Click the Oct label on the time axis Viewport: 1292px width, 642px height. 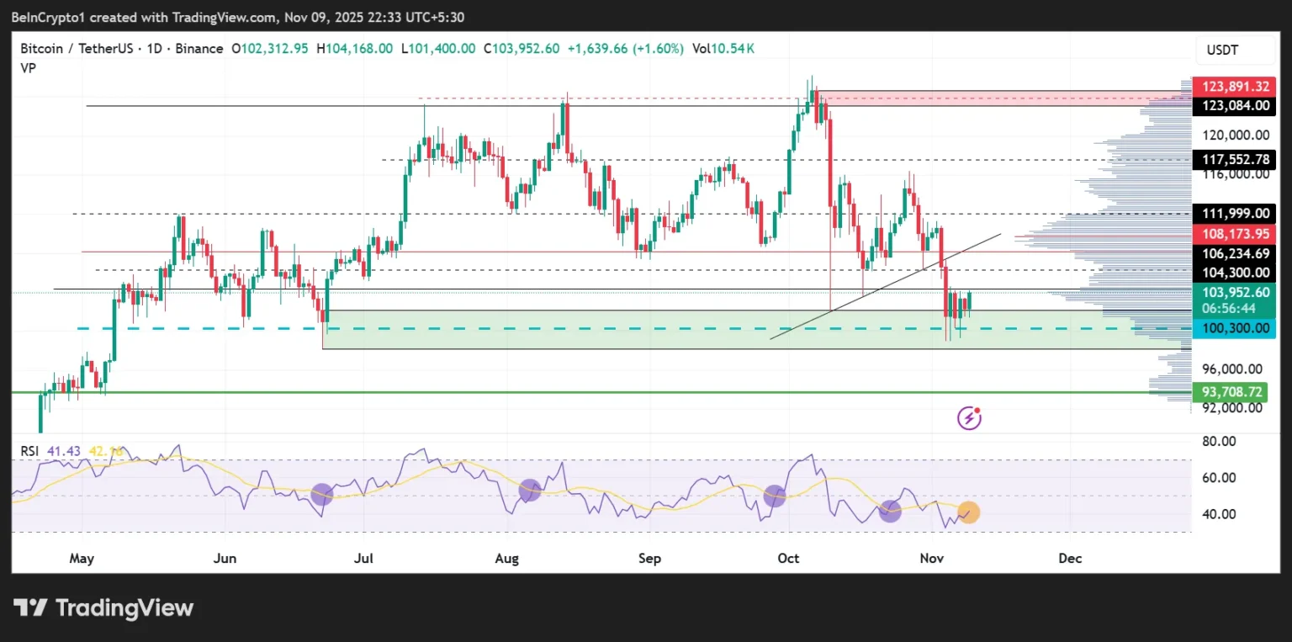click(x=788, y=559)
